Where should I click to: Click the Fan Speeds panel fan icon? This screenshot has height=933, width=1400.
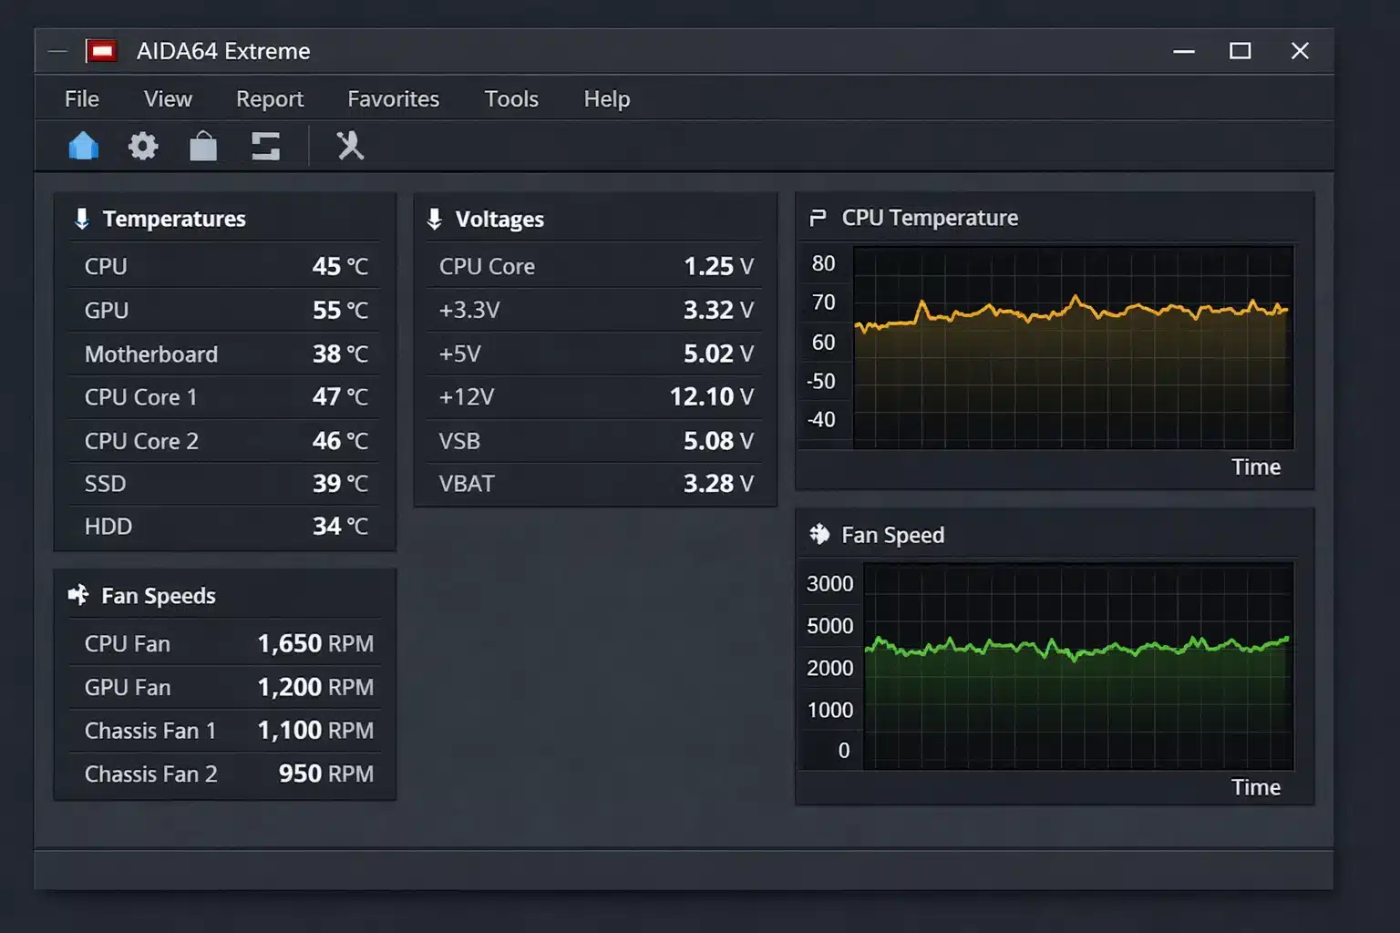[x=79, y=595]
